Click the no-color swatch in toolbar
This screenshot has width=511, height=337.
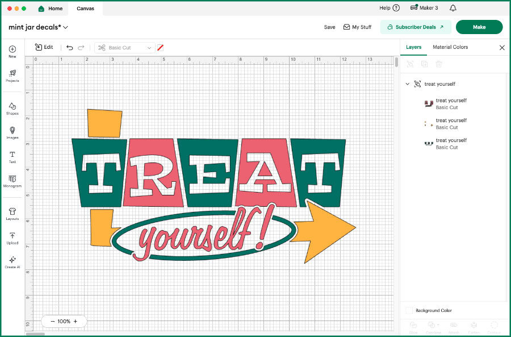[160, 48]
